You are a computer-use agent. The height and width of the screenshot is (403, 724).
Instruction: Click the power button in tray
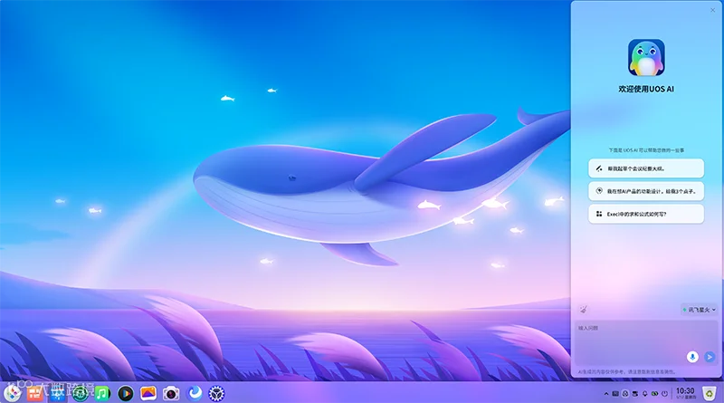pos(664,394)
